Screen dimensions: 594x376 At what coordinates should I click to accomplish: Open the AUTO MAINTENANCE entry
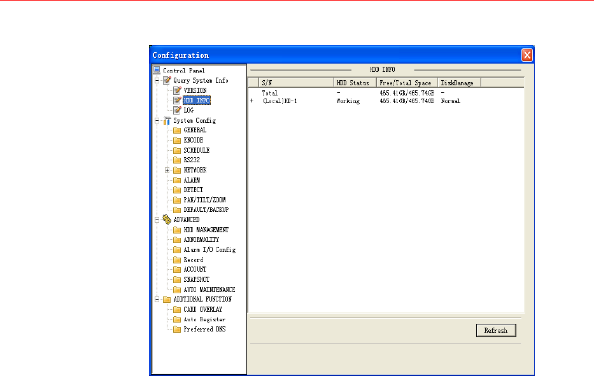click(209, 289)
